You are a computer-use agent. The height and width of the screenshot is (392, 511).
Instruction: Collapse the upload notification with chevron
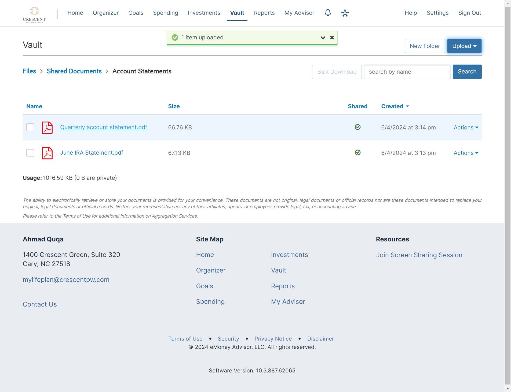(323, 38)
